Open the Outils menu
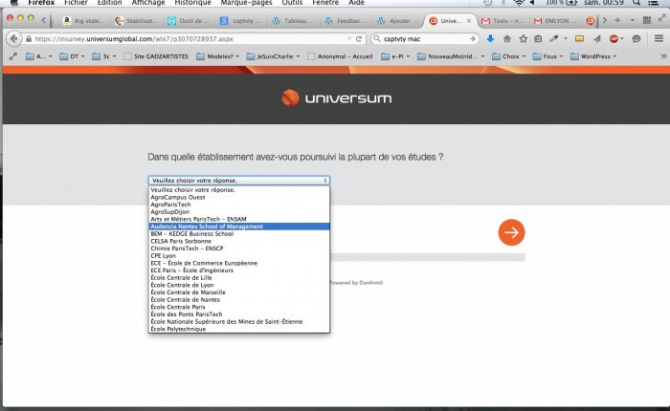 [292, 3]
